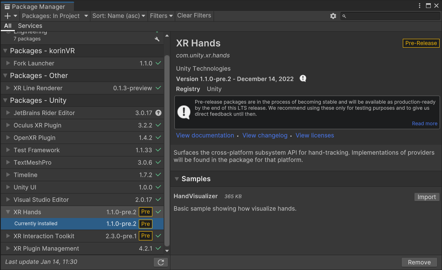Viewport: 442px width, 270px height.
Task: Click the Pre tag on XR Interaction Toolkit
Action: [146, 236]
